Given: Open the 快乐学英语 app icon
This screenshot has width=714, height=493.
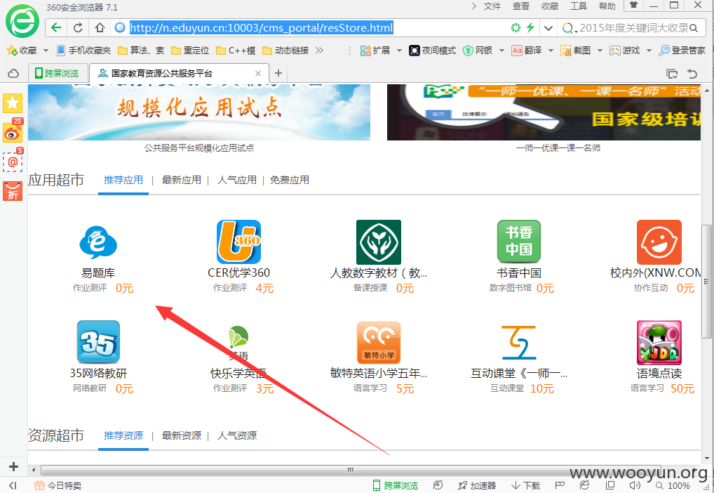Looking at the screenshot, I should point(238,342).
